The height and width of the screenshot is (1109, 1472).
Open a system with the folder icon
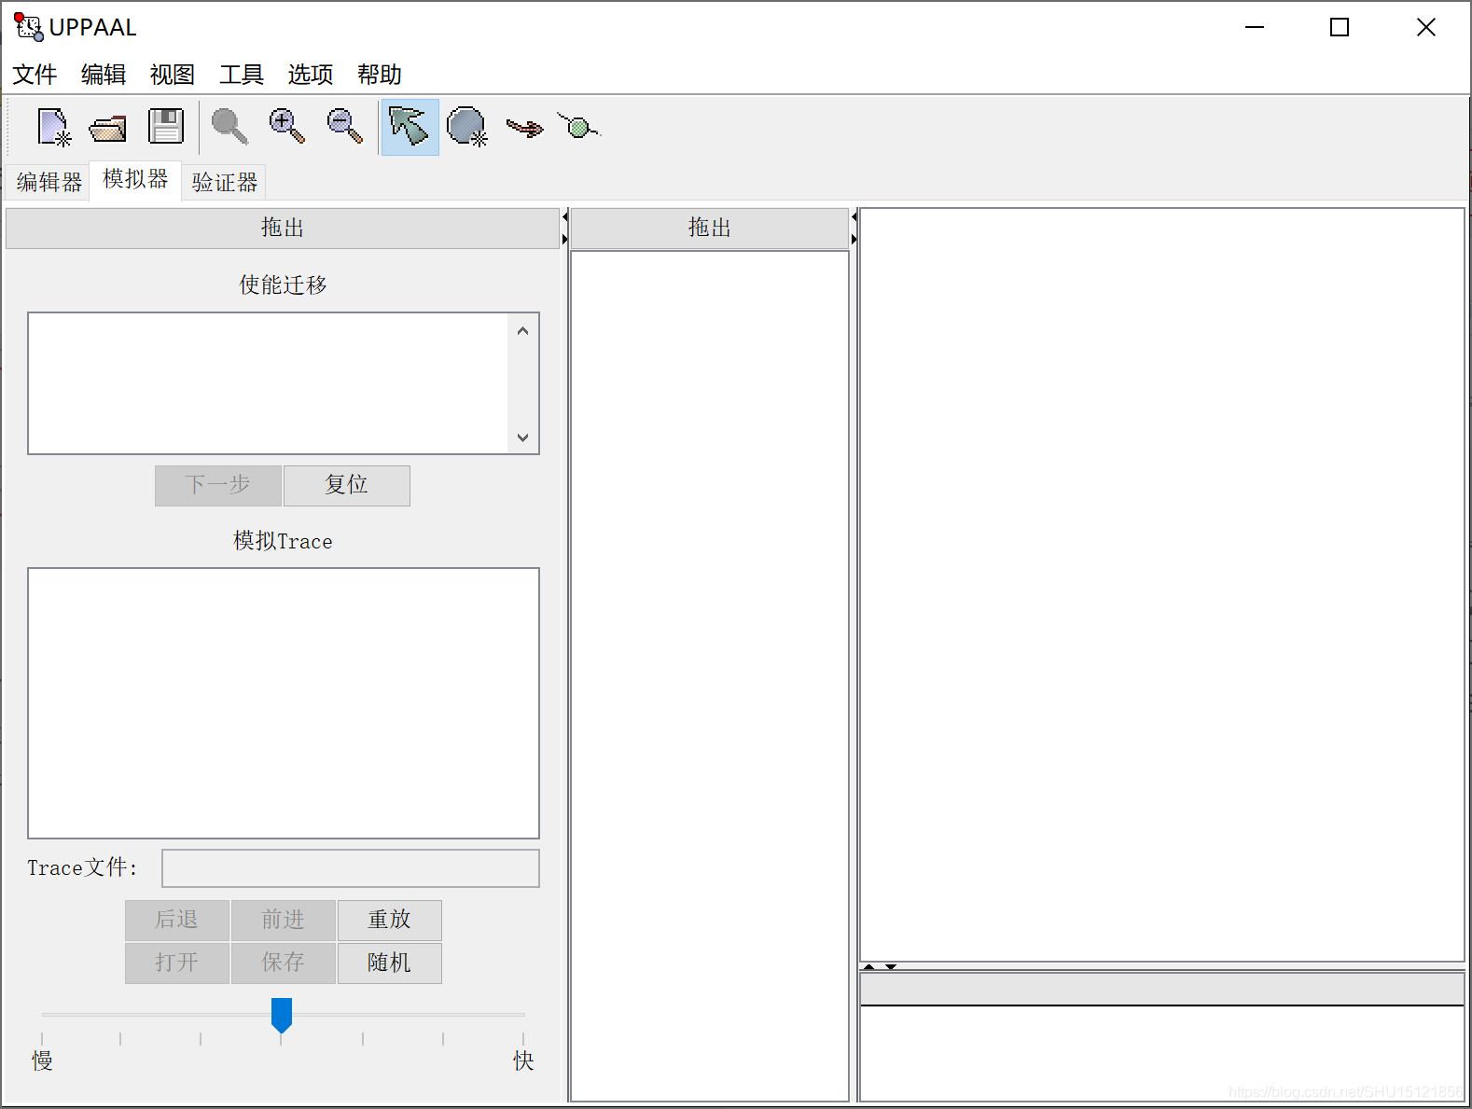(x=108, y=128)
